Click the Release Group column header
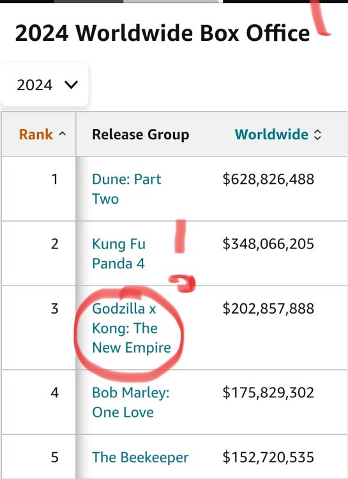The width and height of the screenshot is (348, 479). click(140, 135)
